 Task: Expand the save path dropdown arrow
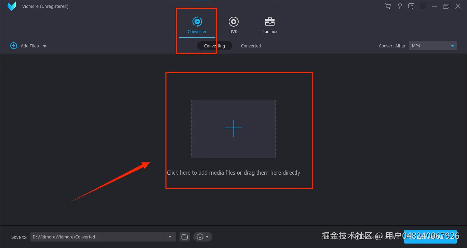[170, 237]
